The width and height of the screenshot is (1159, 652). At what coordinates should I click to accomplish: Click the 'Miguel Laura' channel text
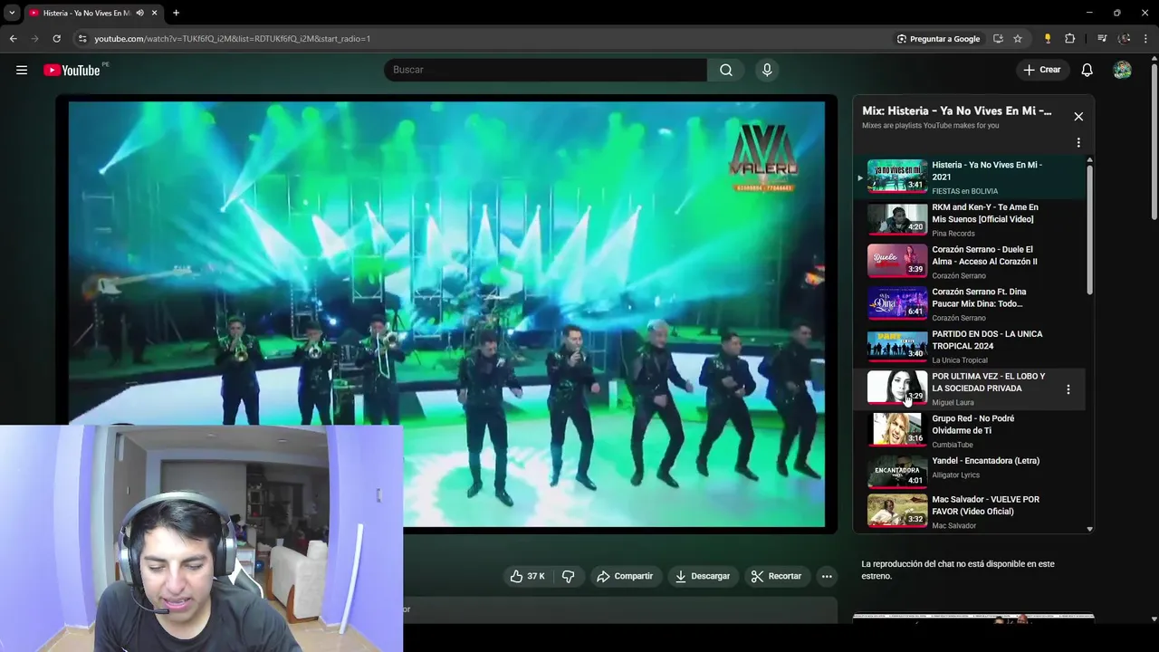953,403
